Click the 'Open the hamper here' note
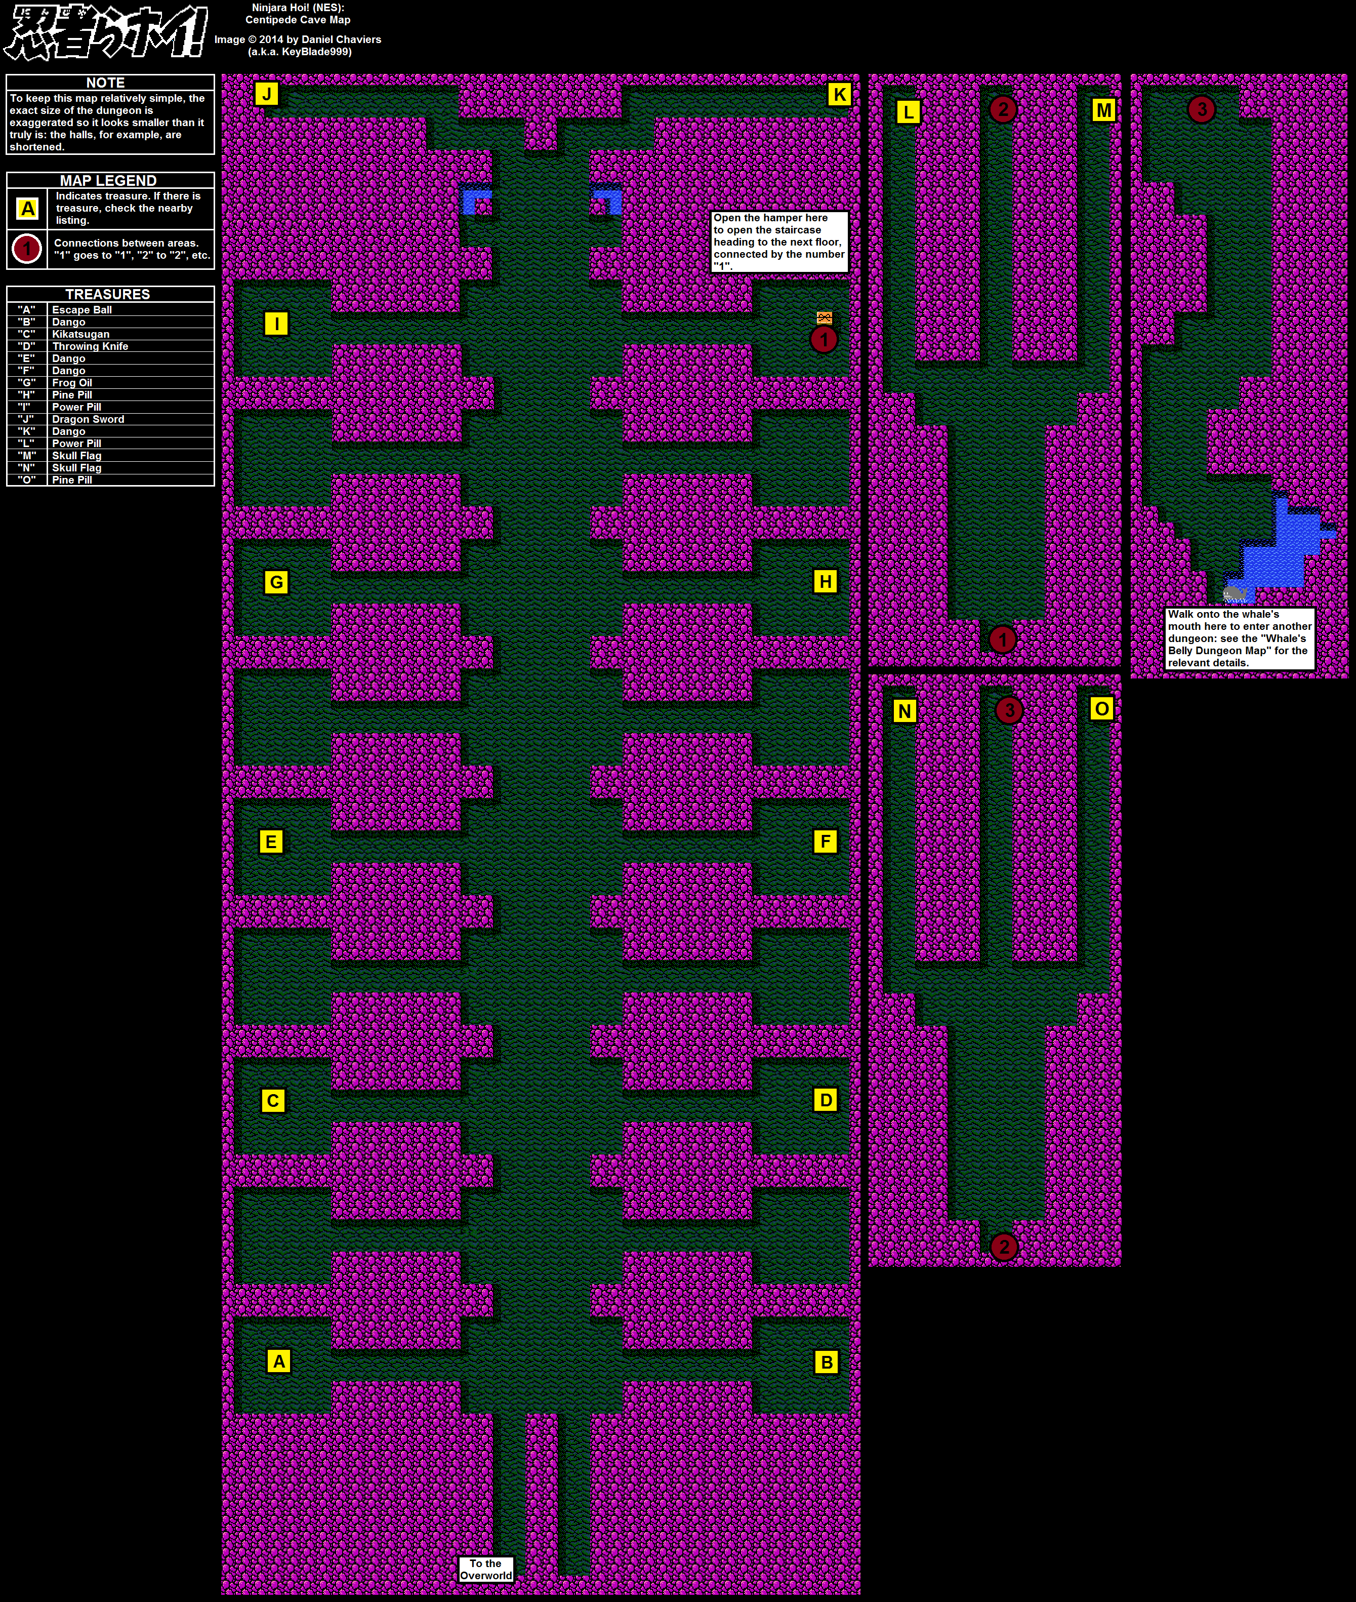 click(x=779, y=242)
